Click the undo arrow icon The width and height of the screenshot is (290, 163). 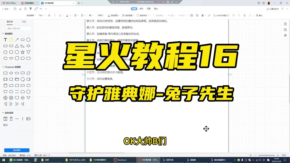(x=41, y=9)
